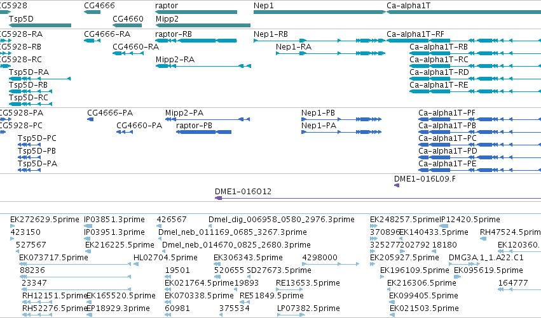The height and width of the screenshot is (318, 541).
Task: Click EST IP03851.3prime
Action: pos(88,226)
